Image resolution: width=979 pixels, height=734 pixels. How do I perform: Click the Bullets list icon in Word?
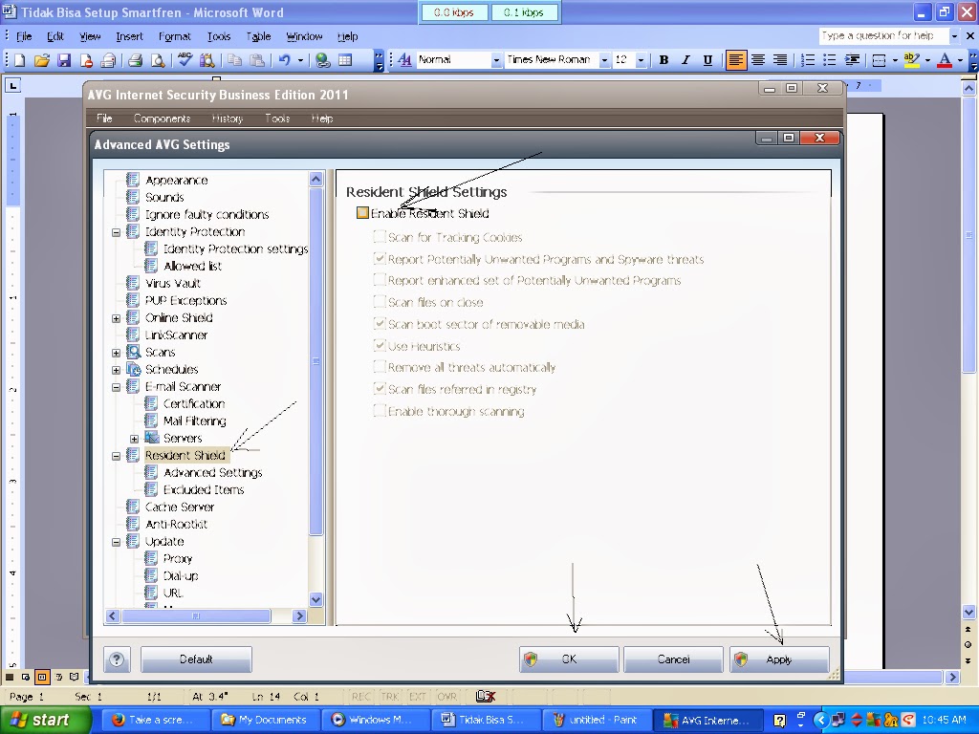829,60
